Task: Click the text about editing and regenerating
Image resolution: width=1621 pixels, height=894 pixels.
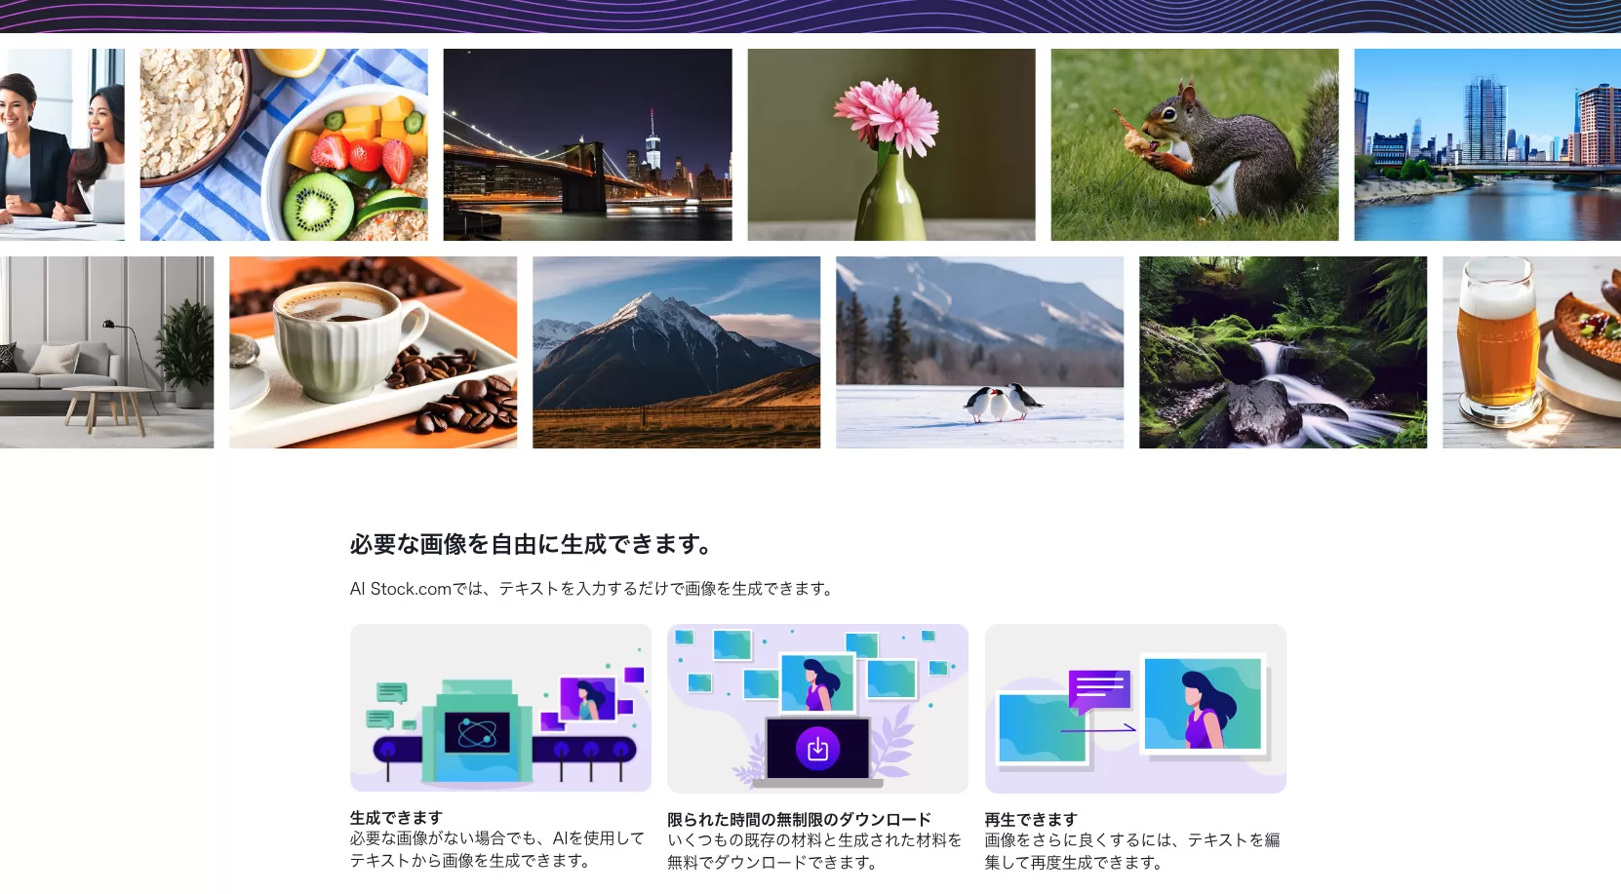Action: coord(1132,851)
